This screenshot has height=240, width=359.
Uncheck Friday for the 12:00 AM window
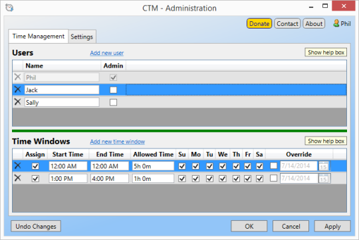(x=247, y=166)
